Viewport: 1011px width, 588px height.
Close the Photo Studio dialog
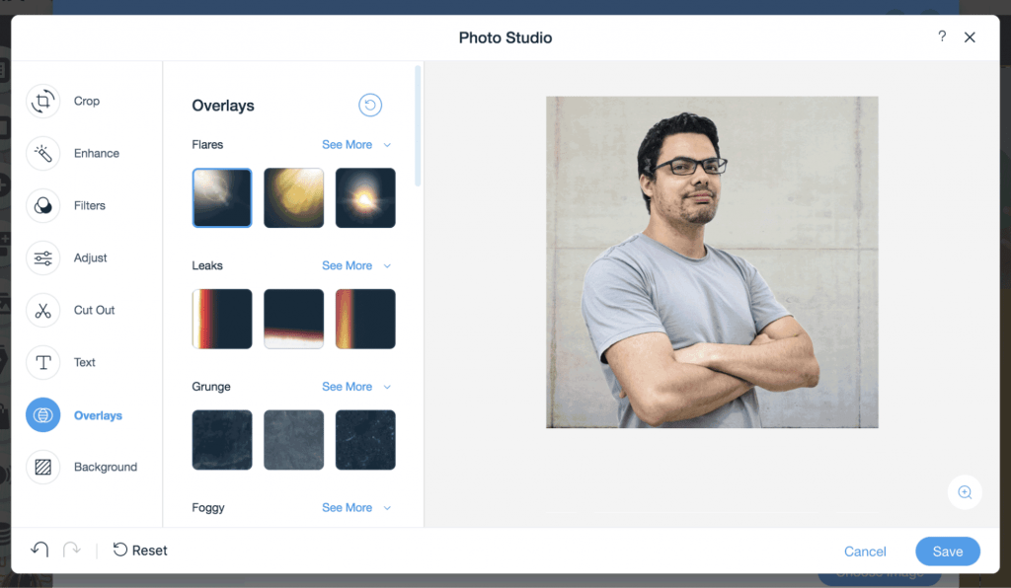tap(970, 37)
